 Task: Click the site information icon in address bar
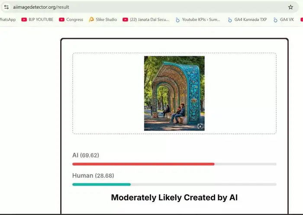(6, 7)
